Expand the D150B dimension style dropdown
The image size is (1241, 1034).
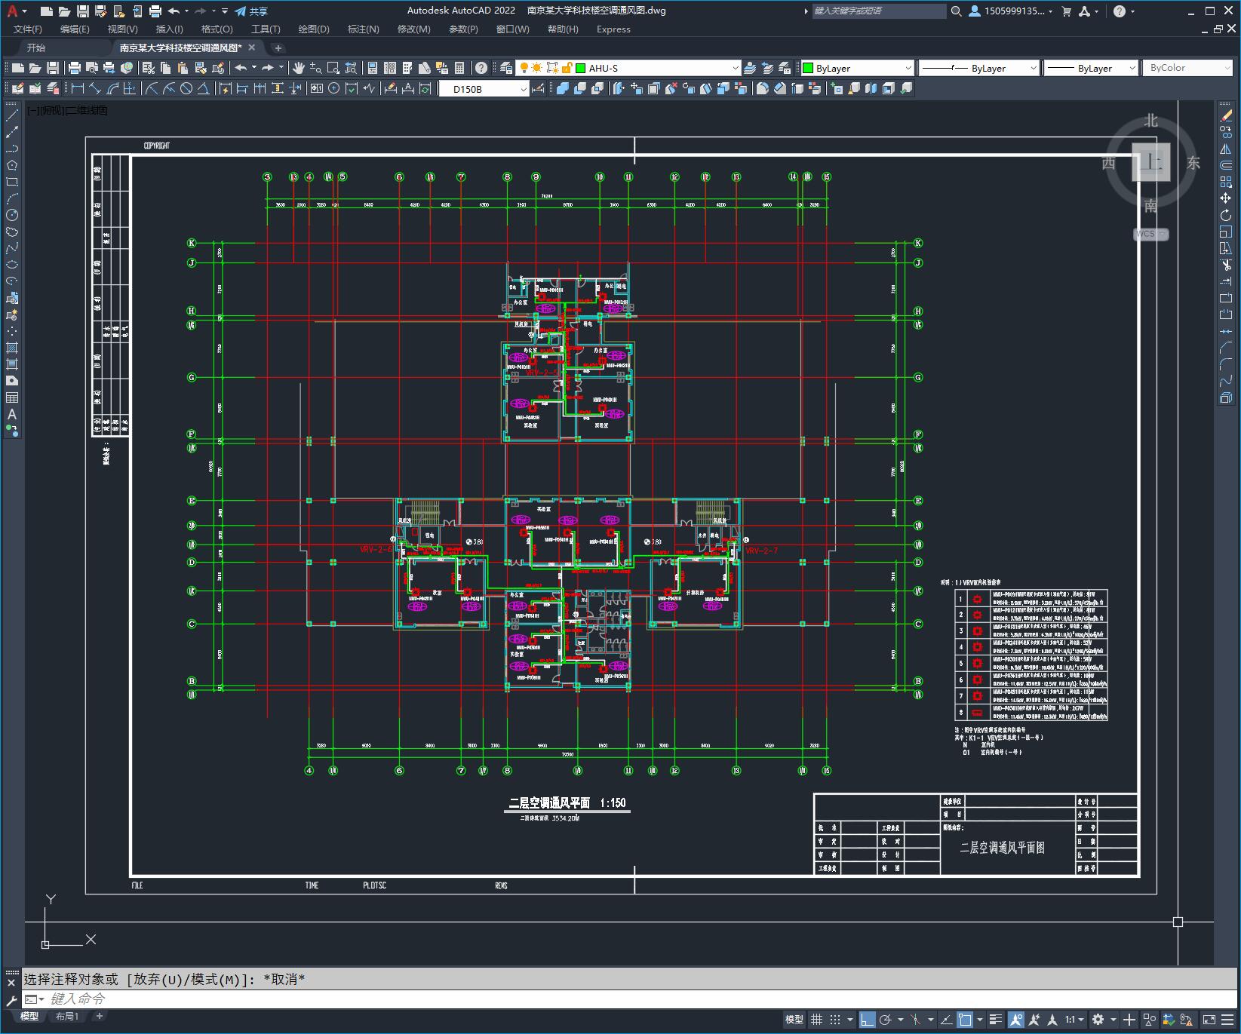click(484, 89)
